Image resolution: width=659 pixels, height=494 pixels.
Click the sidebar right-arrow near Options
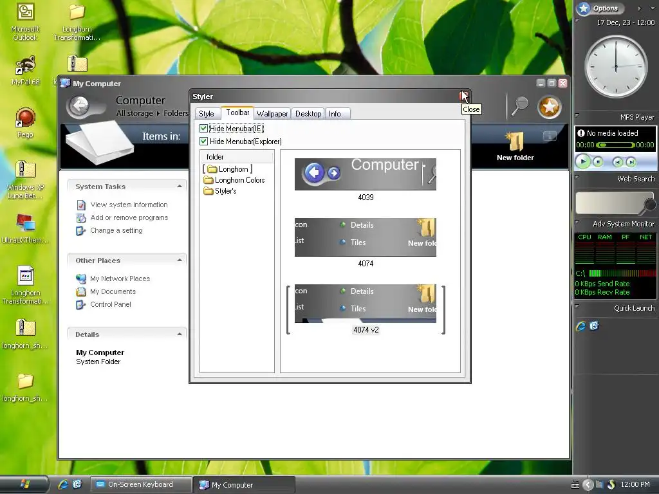639,8
